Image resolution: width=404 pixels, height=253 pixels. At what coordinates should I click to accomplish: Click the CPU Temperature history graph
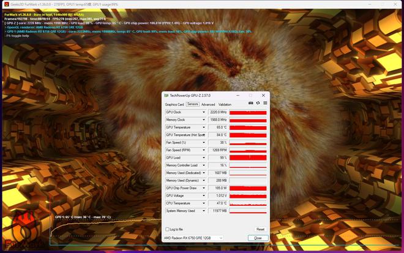point(248,203)
